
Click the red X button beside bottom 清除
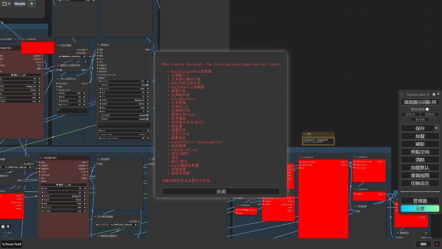pyautogui.click(x=437, y=244)
